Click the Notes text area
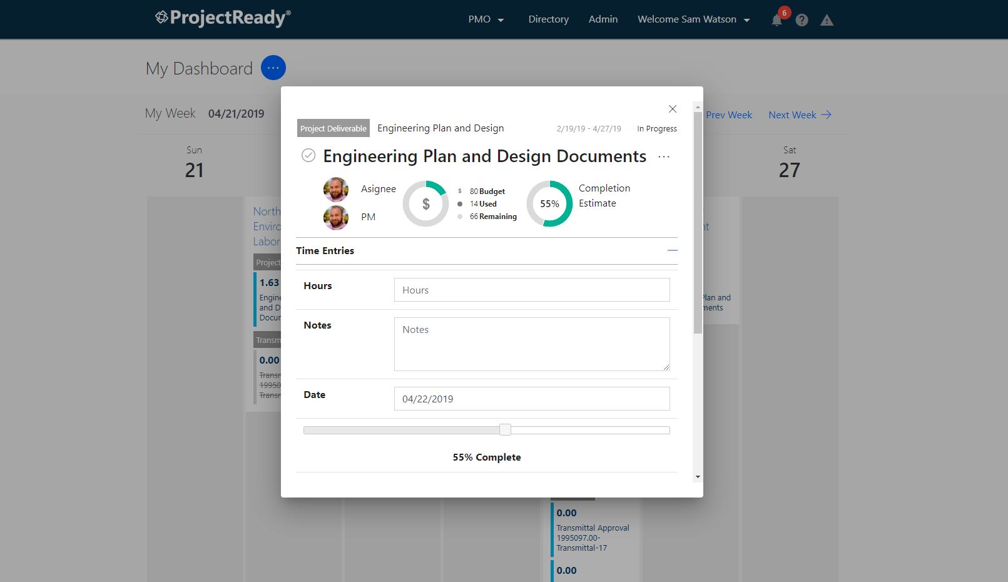The image size is (1008, 582). [532, 344]
